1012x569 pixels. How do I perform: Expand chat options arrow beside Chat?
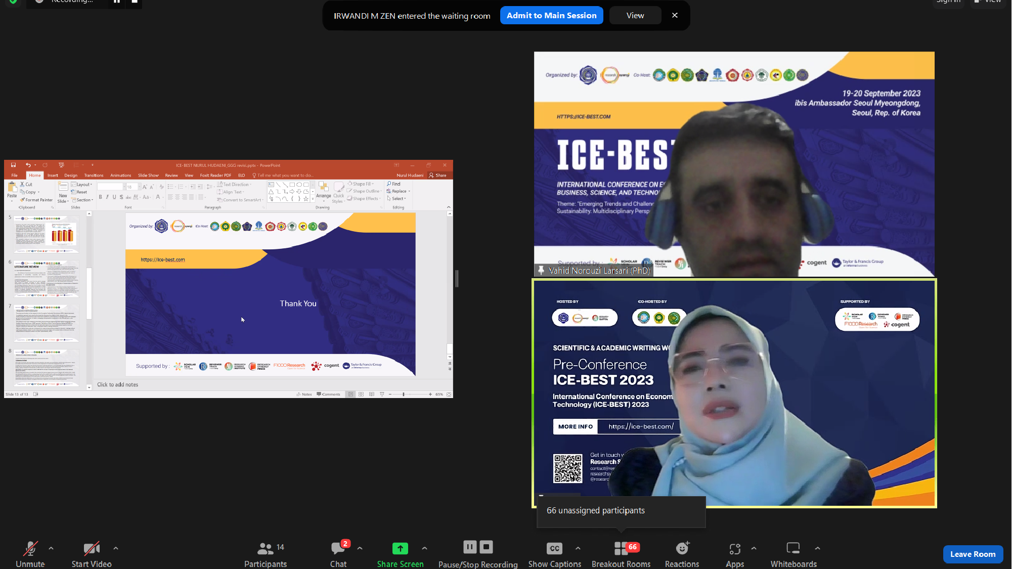click(360, 548)
